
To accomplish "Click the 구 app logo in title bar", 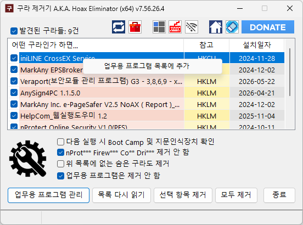I will 9,8.
